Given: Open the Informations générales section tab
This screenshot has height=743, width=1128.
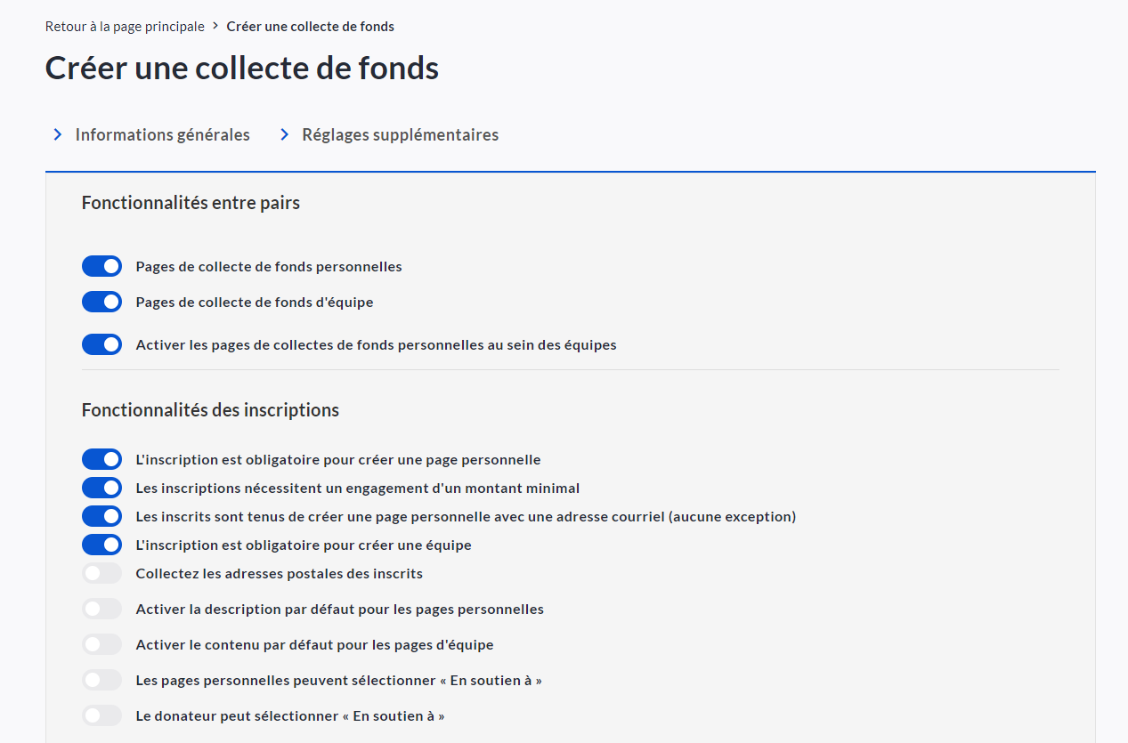Looking at the screenshot, I should tap(162, 134).
